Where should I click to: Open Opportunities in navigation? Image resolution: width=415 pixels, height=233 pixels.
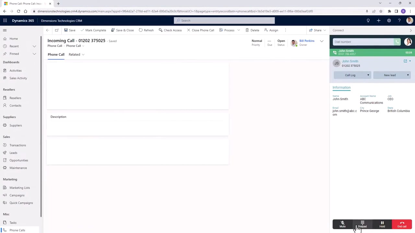(x=19, y=160)
